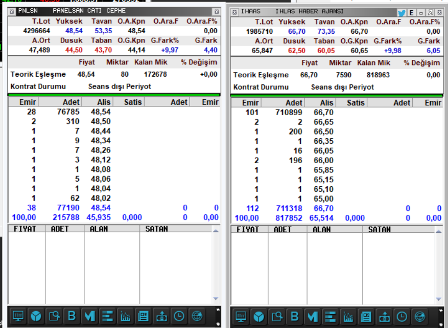The height and width of the screenshot is (328, 448).
Task: Click the detach arrow icon in IHAAS title bar
Action: tap(431, 13)
